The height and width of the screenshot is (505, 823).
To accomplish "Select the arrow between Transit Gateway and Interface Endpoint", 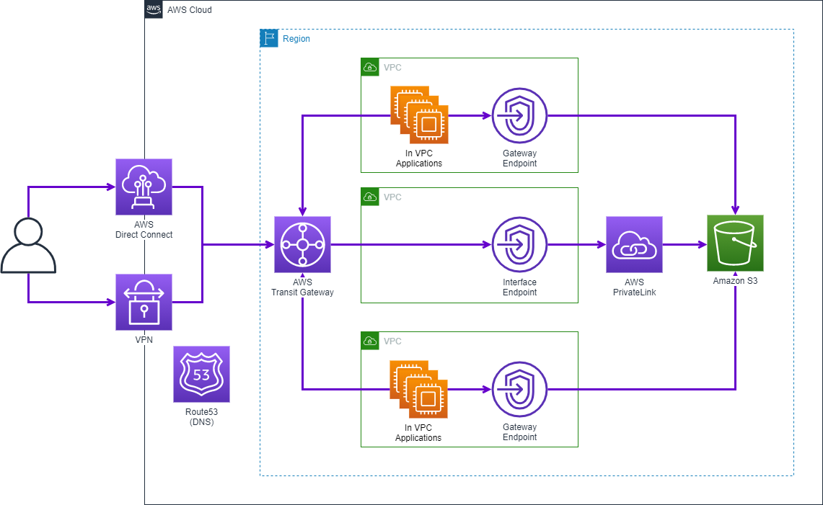I will tap(411, 244).
